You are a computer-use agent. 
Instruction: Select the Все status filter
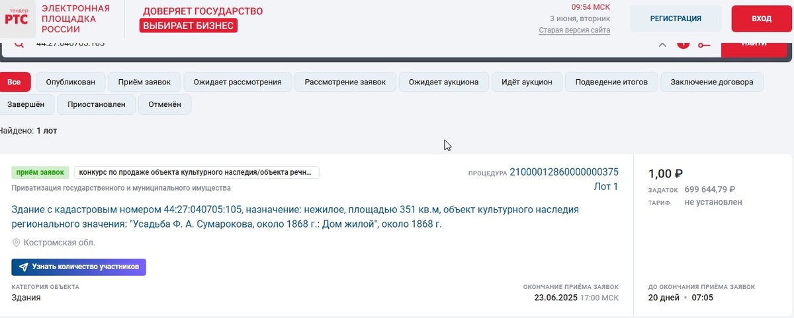pyautogui.click(x=15, y=82)
